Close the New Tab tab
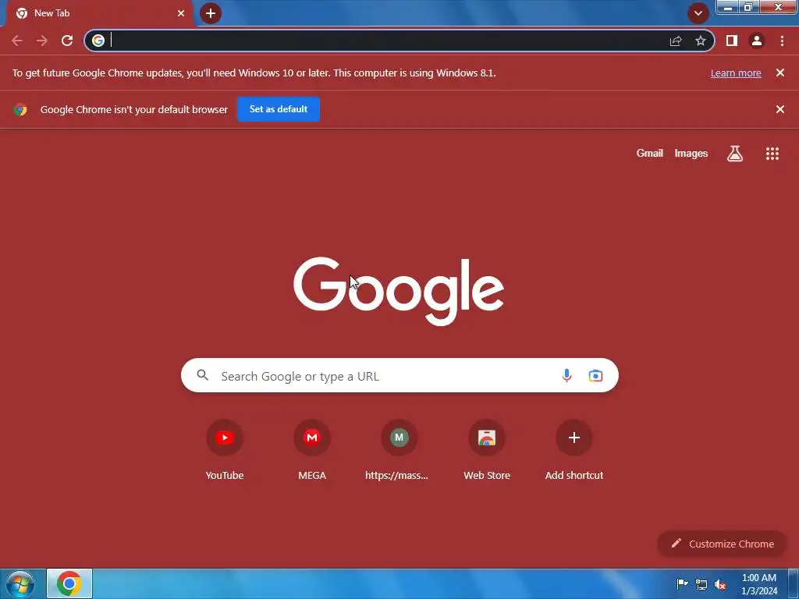This screenshot has height=599, width=799. click(x=181, y=13)
